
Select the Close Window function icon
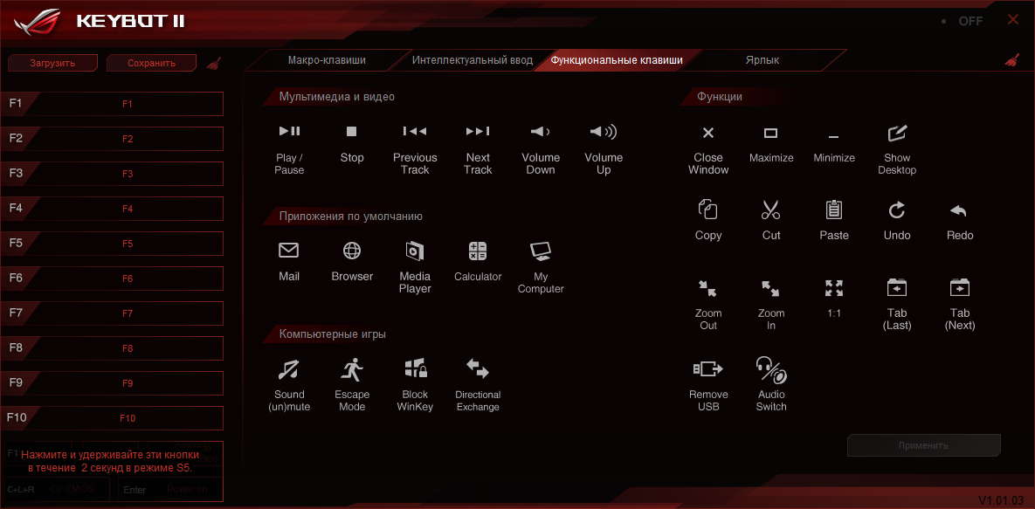(708, 133)
